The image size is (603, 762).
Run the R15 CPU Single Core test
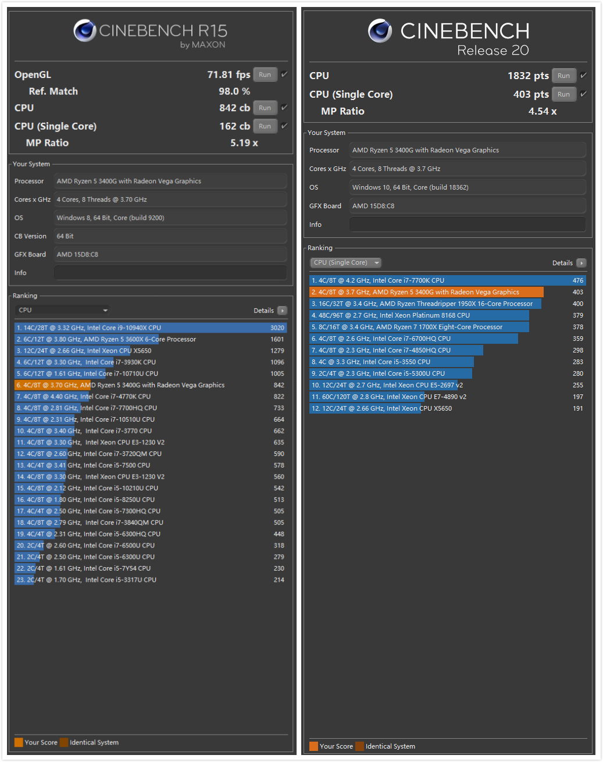pos(265,126)
